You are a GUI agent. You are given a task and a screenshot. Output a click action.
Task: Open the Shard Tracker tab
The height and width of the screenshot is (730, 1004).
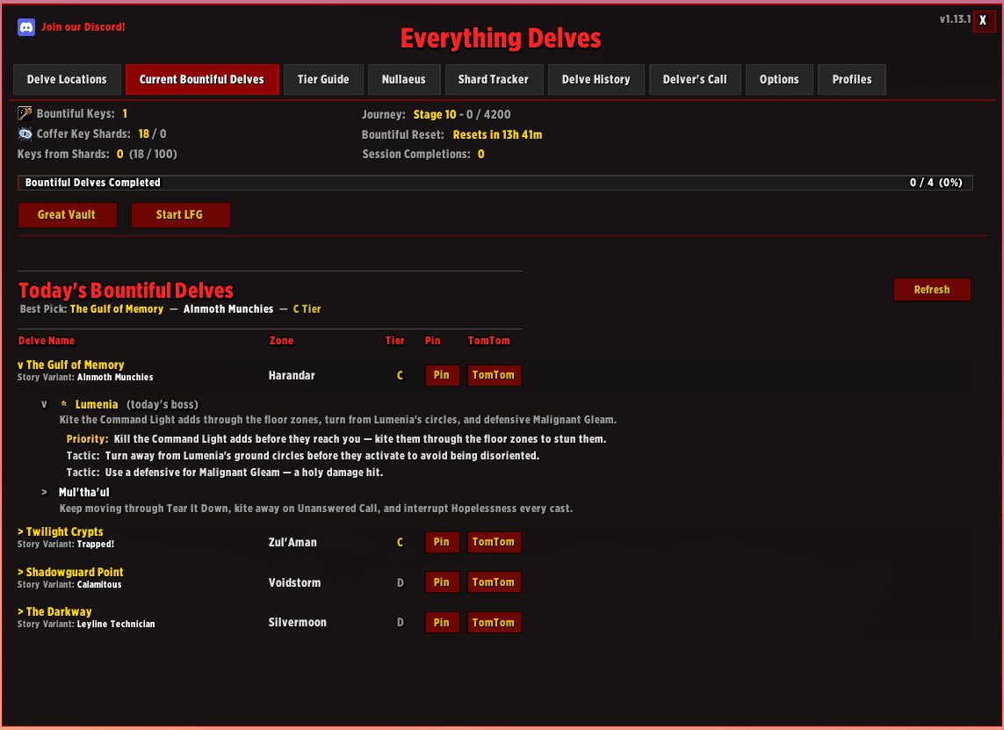(x=494, y=79)
